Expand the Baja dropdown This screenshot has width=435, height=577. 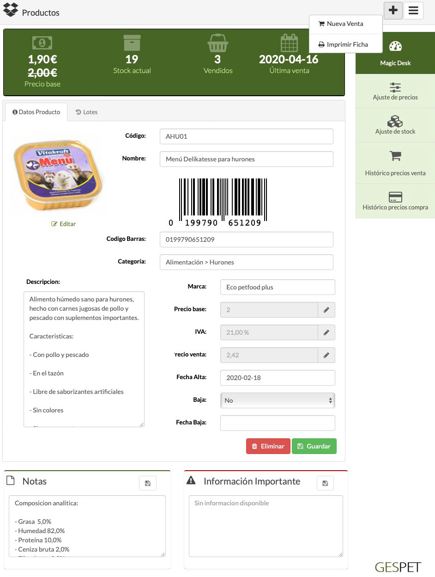point(278,400)
